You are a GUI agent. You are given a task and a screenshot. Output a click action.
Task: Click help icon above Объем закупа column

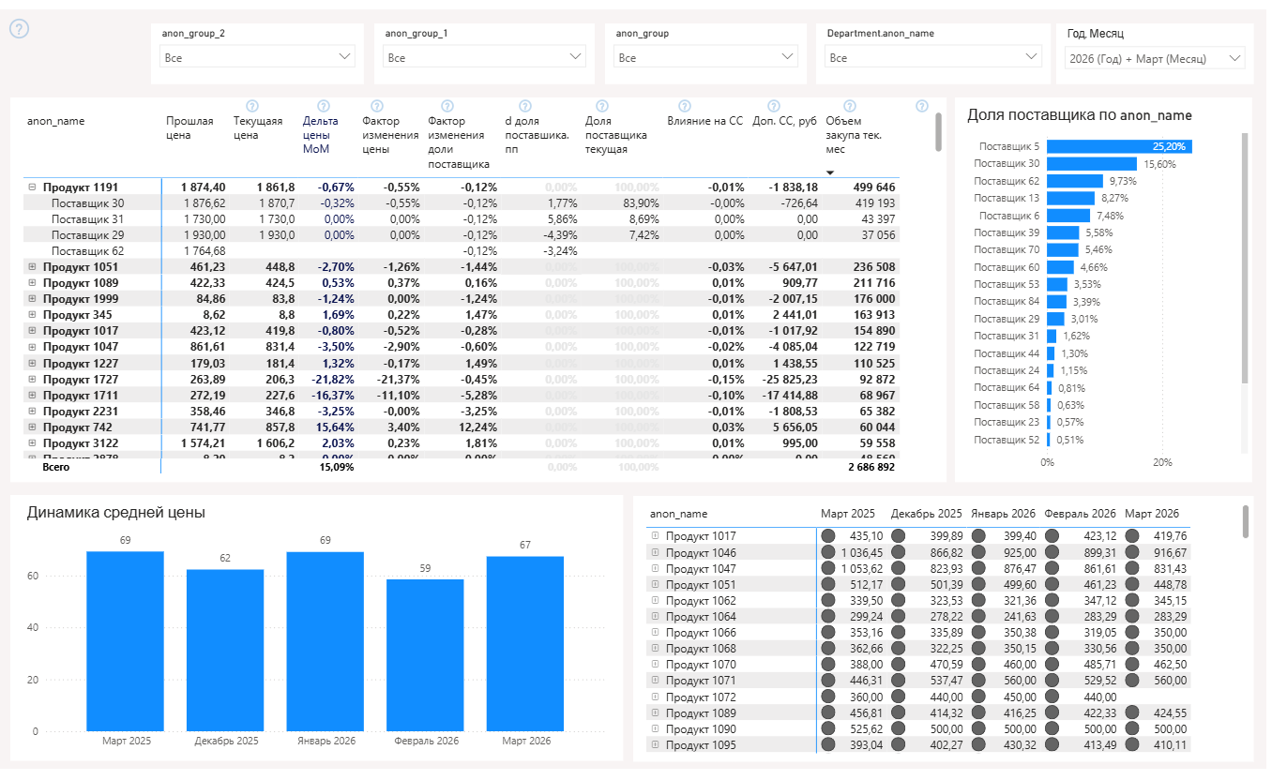click(850, 106)
